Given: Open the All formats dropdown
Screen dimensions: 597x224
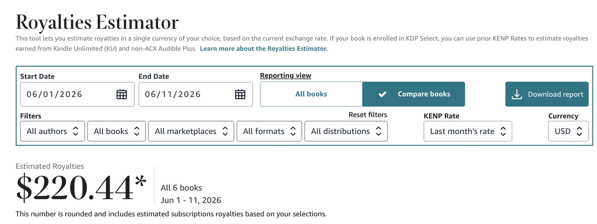Looking at the screenshot, I should [x=270, y=131].
